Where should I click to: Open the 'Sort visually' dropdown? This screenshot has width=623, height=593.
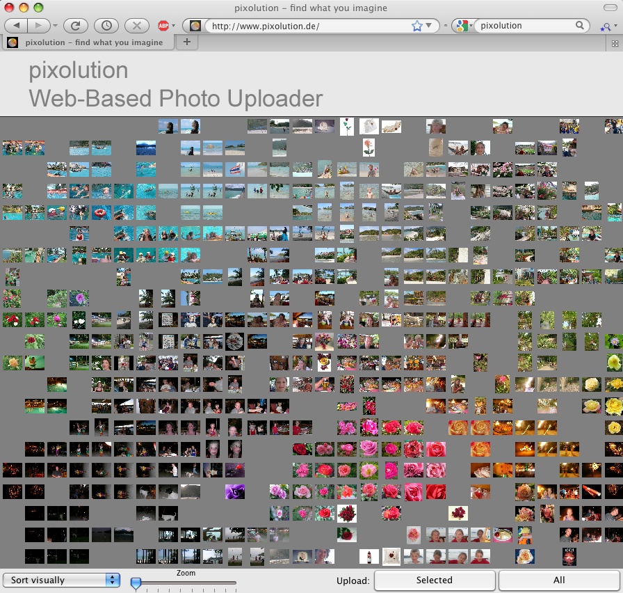tap(62, 580)
